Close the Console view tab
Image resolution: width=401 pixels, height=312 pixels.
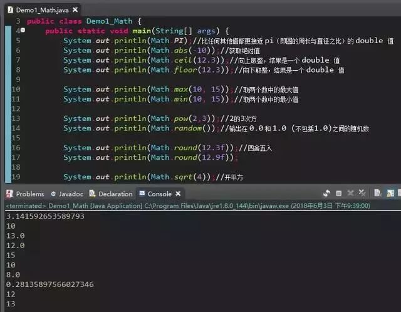click(x=178, y=194)
